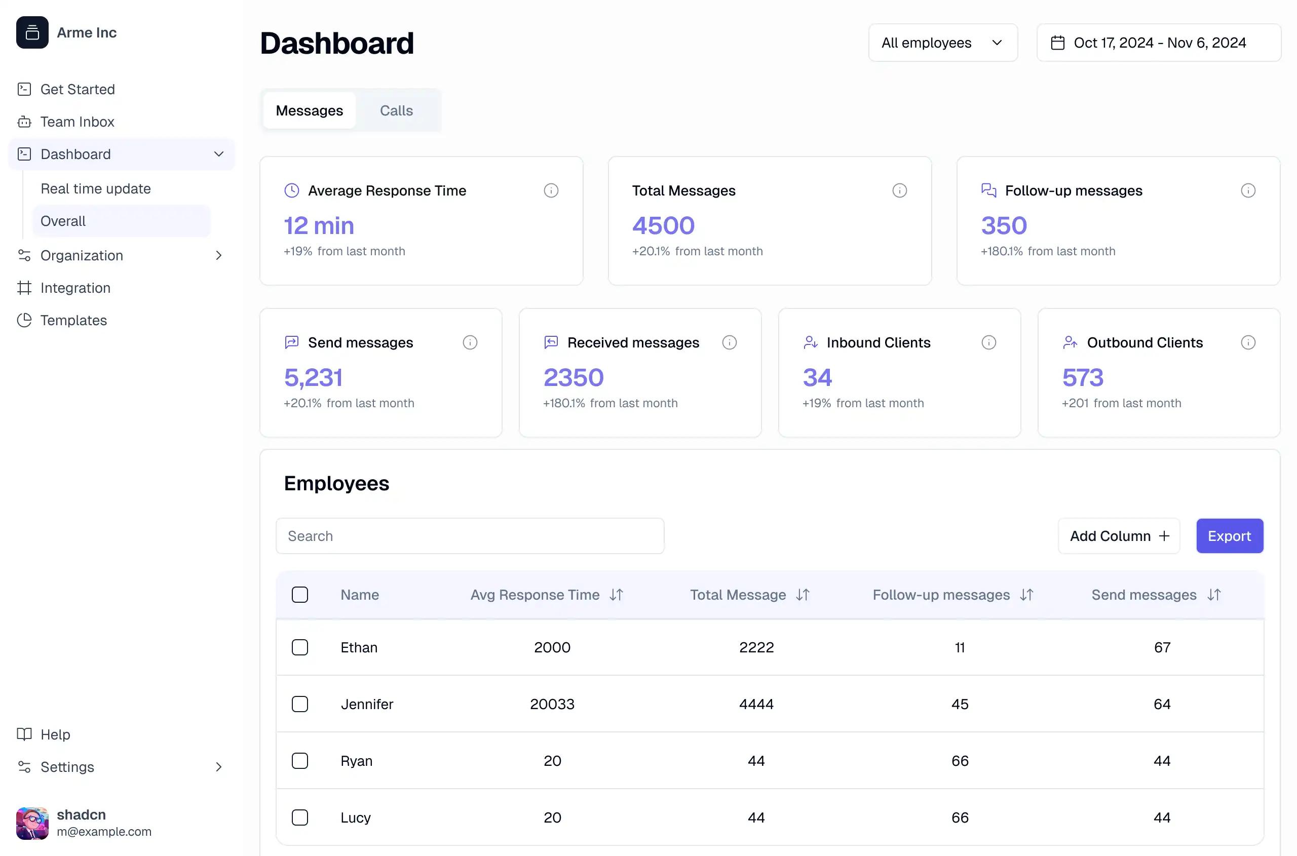The width and height of the screenshot is (1297, 856).
Task: Open Real time update in sidebar
Action: (96, 189)
